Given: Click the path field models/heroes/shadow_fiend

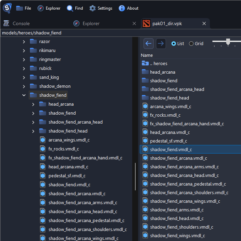Looking at the screenshot, I should [x=121, y=33].
